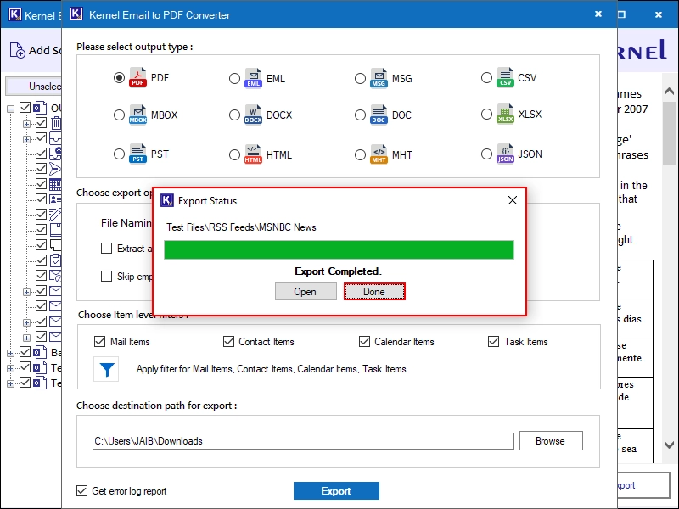Click the MBOX format icon
This screenshot has height=509, width=679.
pyautogui.click(x=137, y=115)
